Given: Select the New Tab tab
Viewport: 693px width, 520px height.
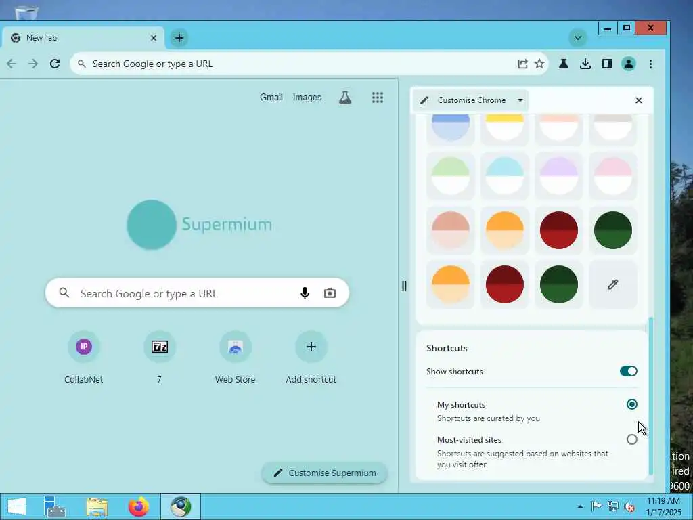Looking at the screenshot, I should pos(84,38).
